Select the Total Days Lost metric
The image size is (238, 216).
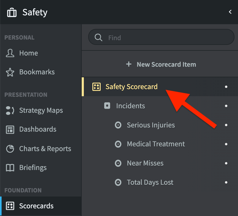tap(150, 182)
